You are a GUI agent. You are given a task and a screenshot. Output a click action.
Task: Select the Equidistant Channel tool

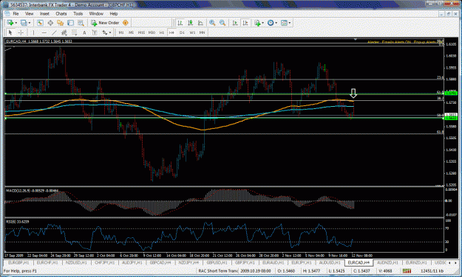(64, 32)
